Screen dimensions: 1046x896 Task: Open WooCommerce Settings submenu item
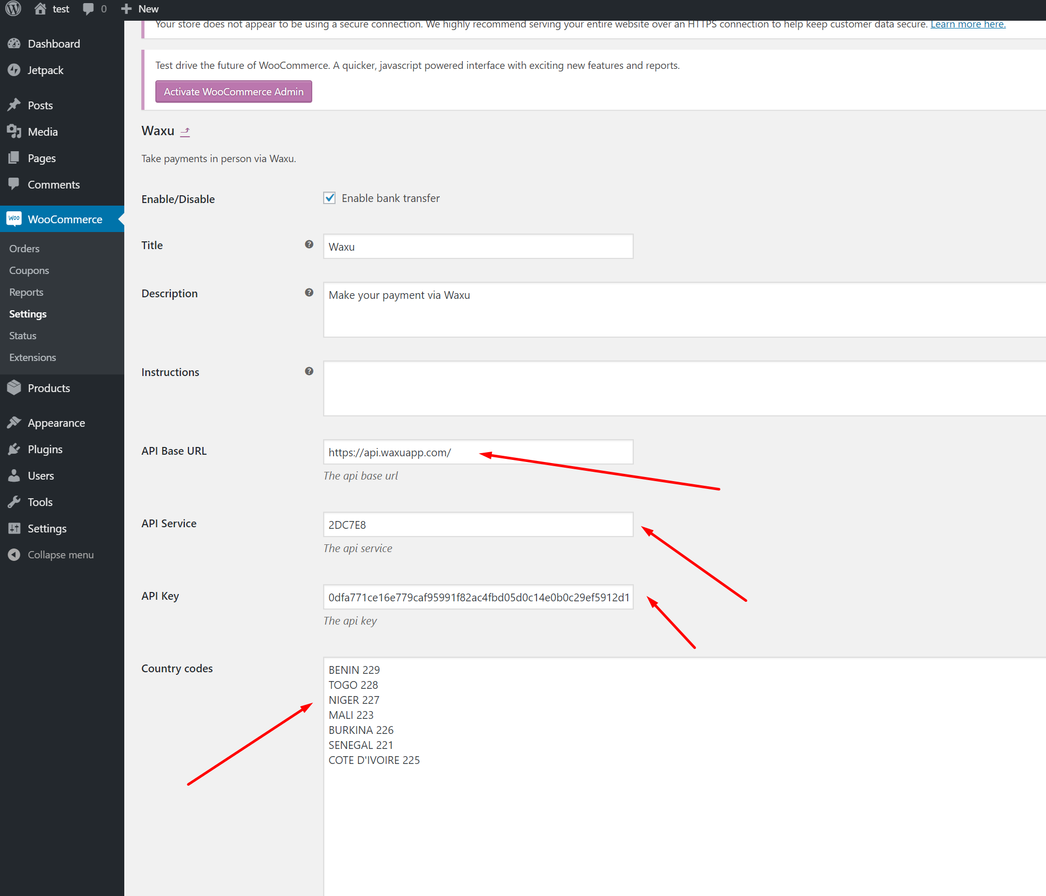tap(28, 314)
